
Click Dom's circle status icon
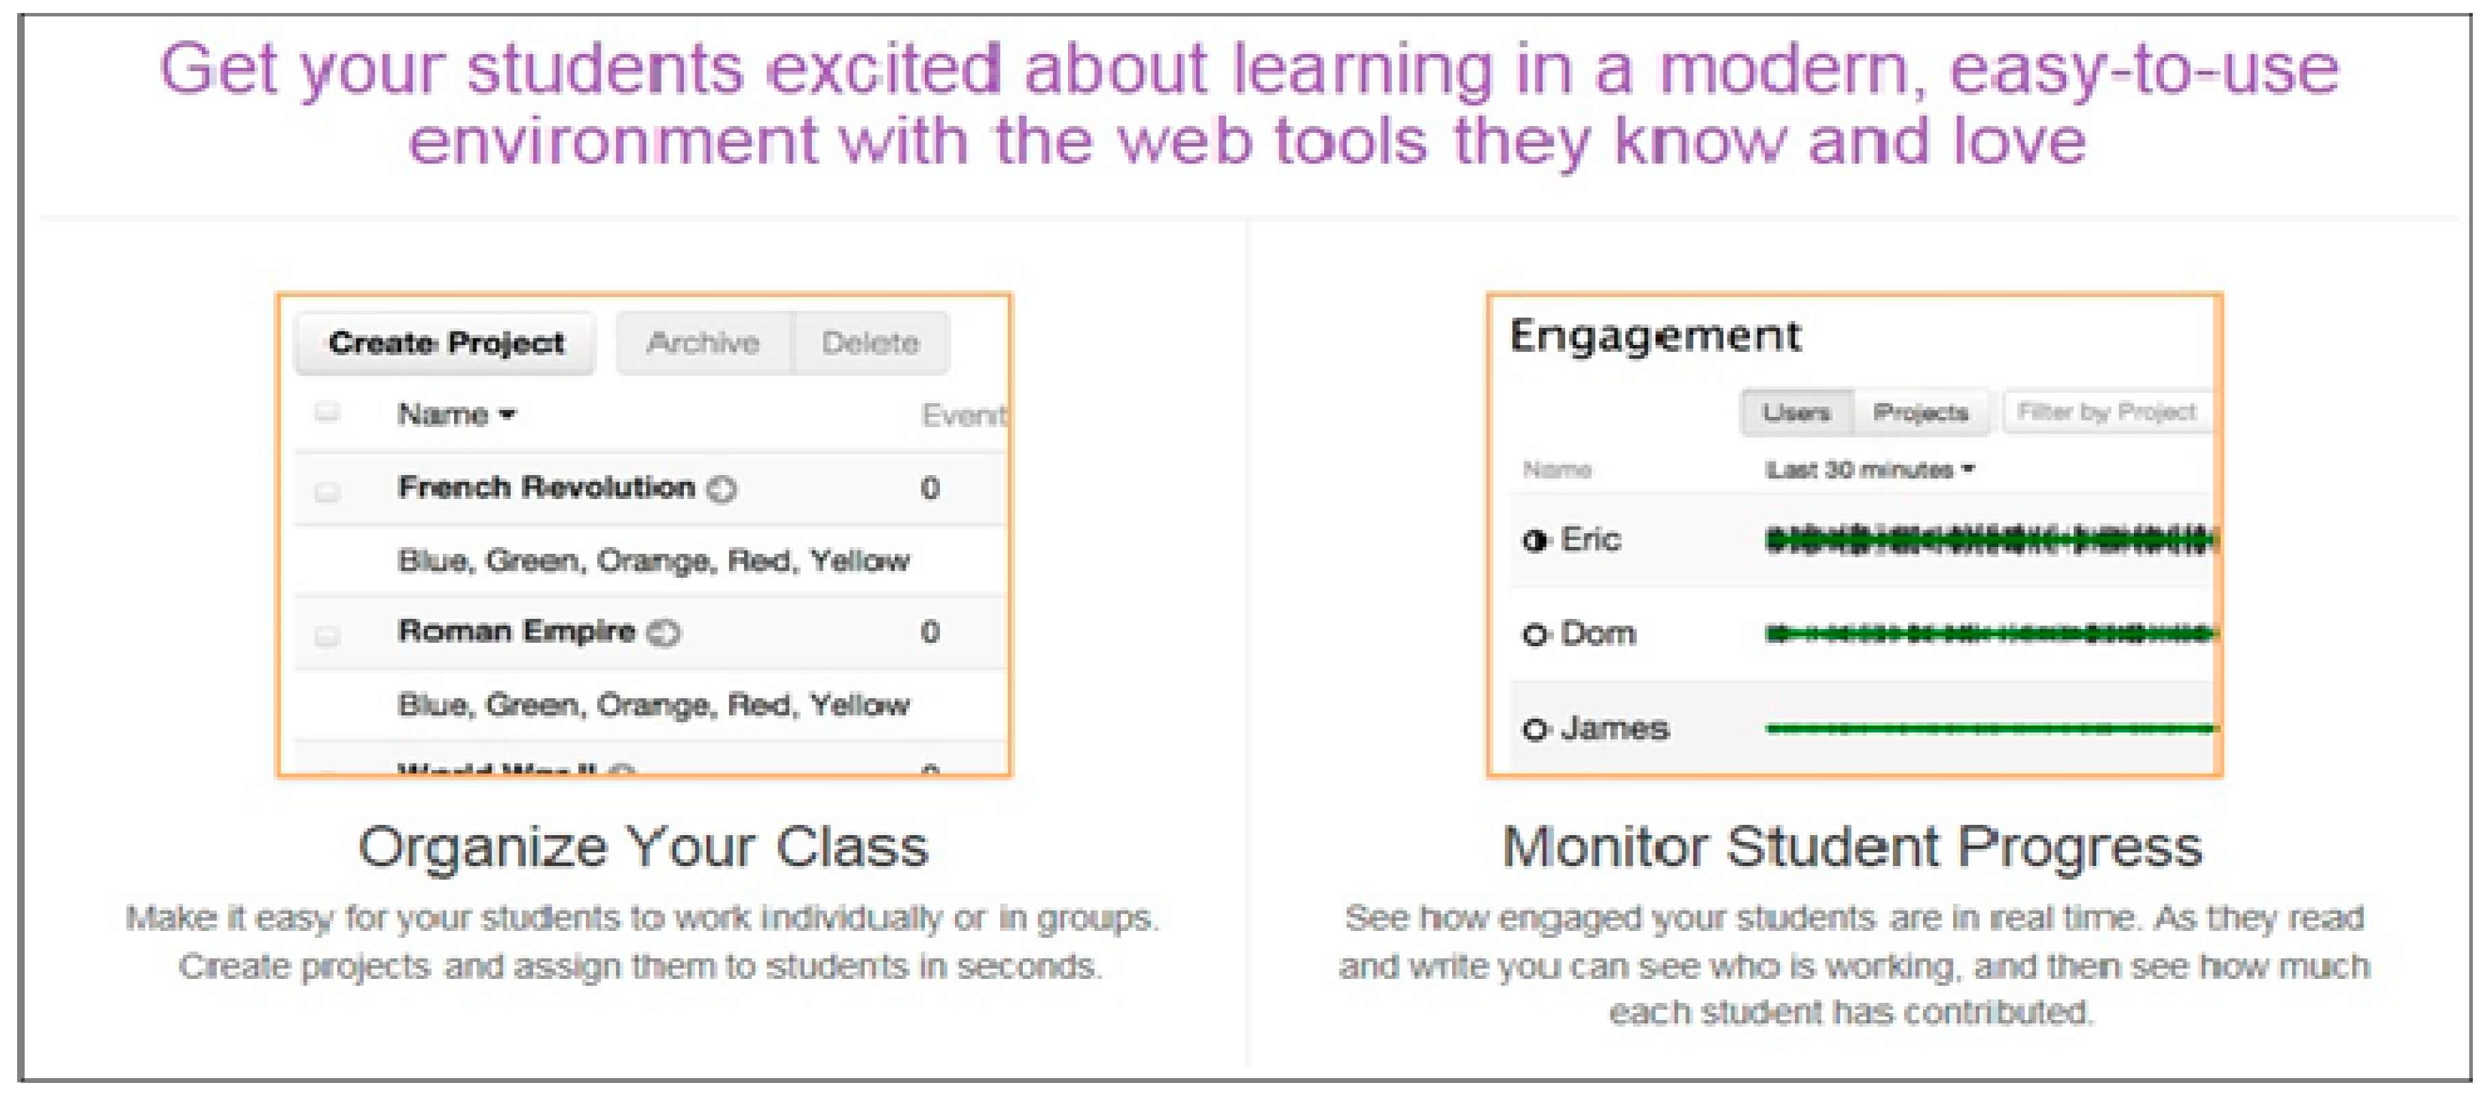click(x=1534, y=635)
